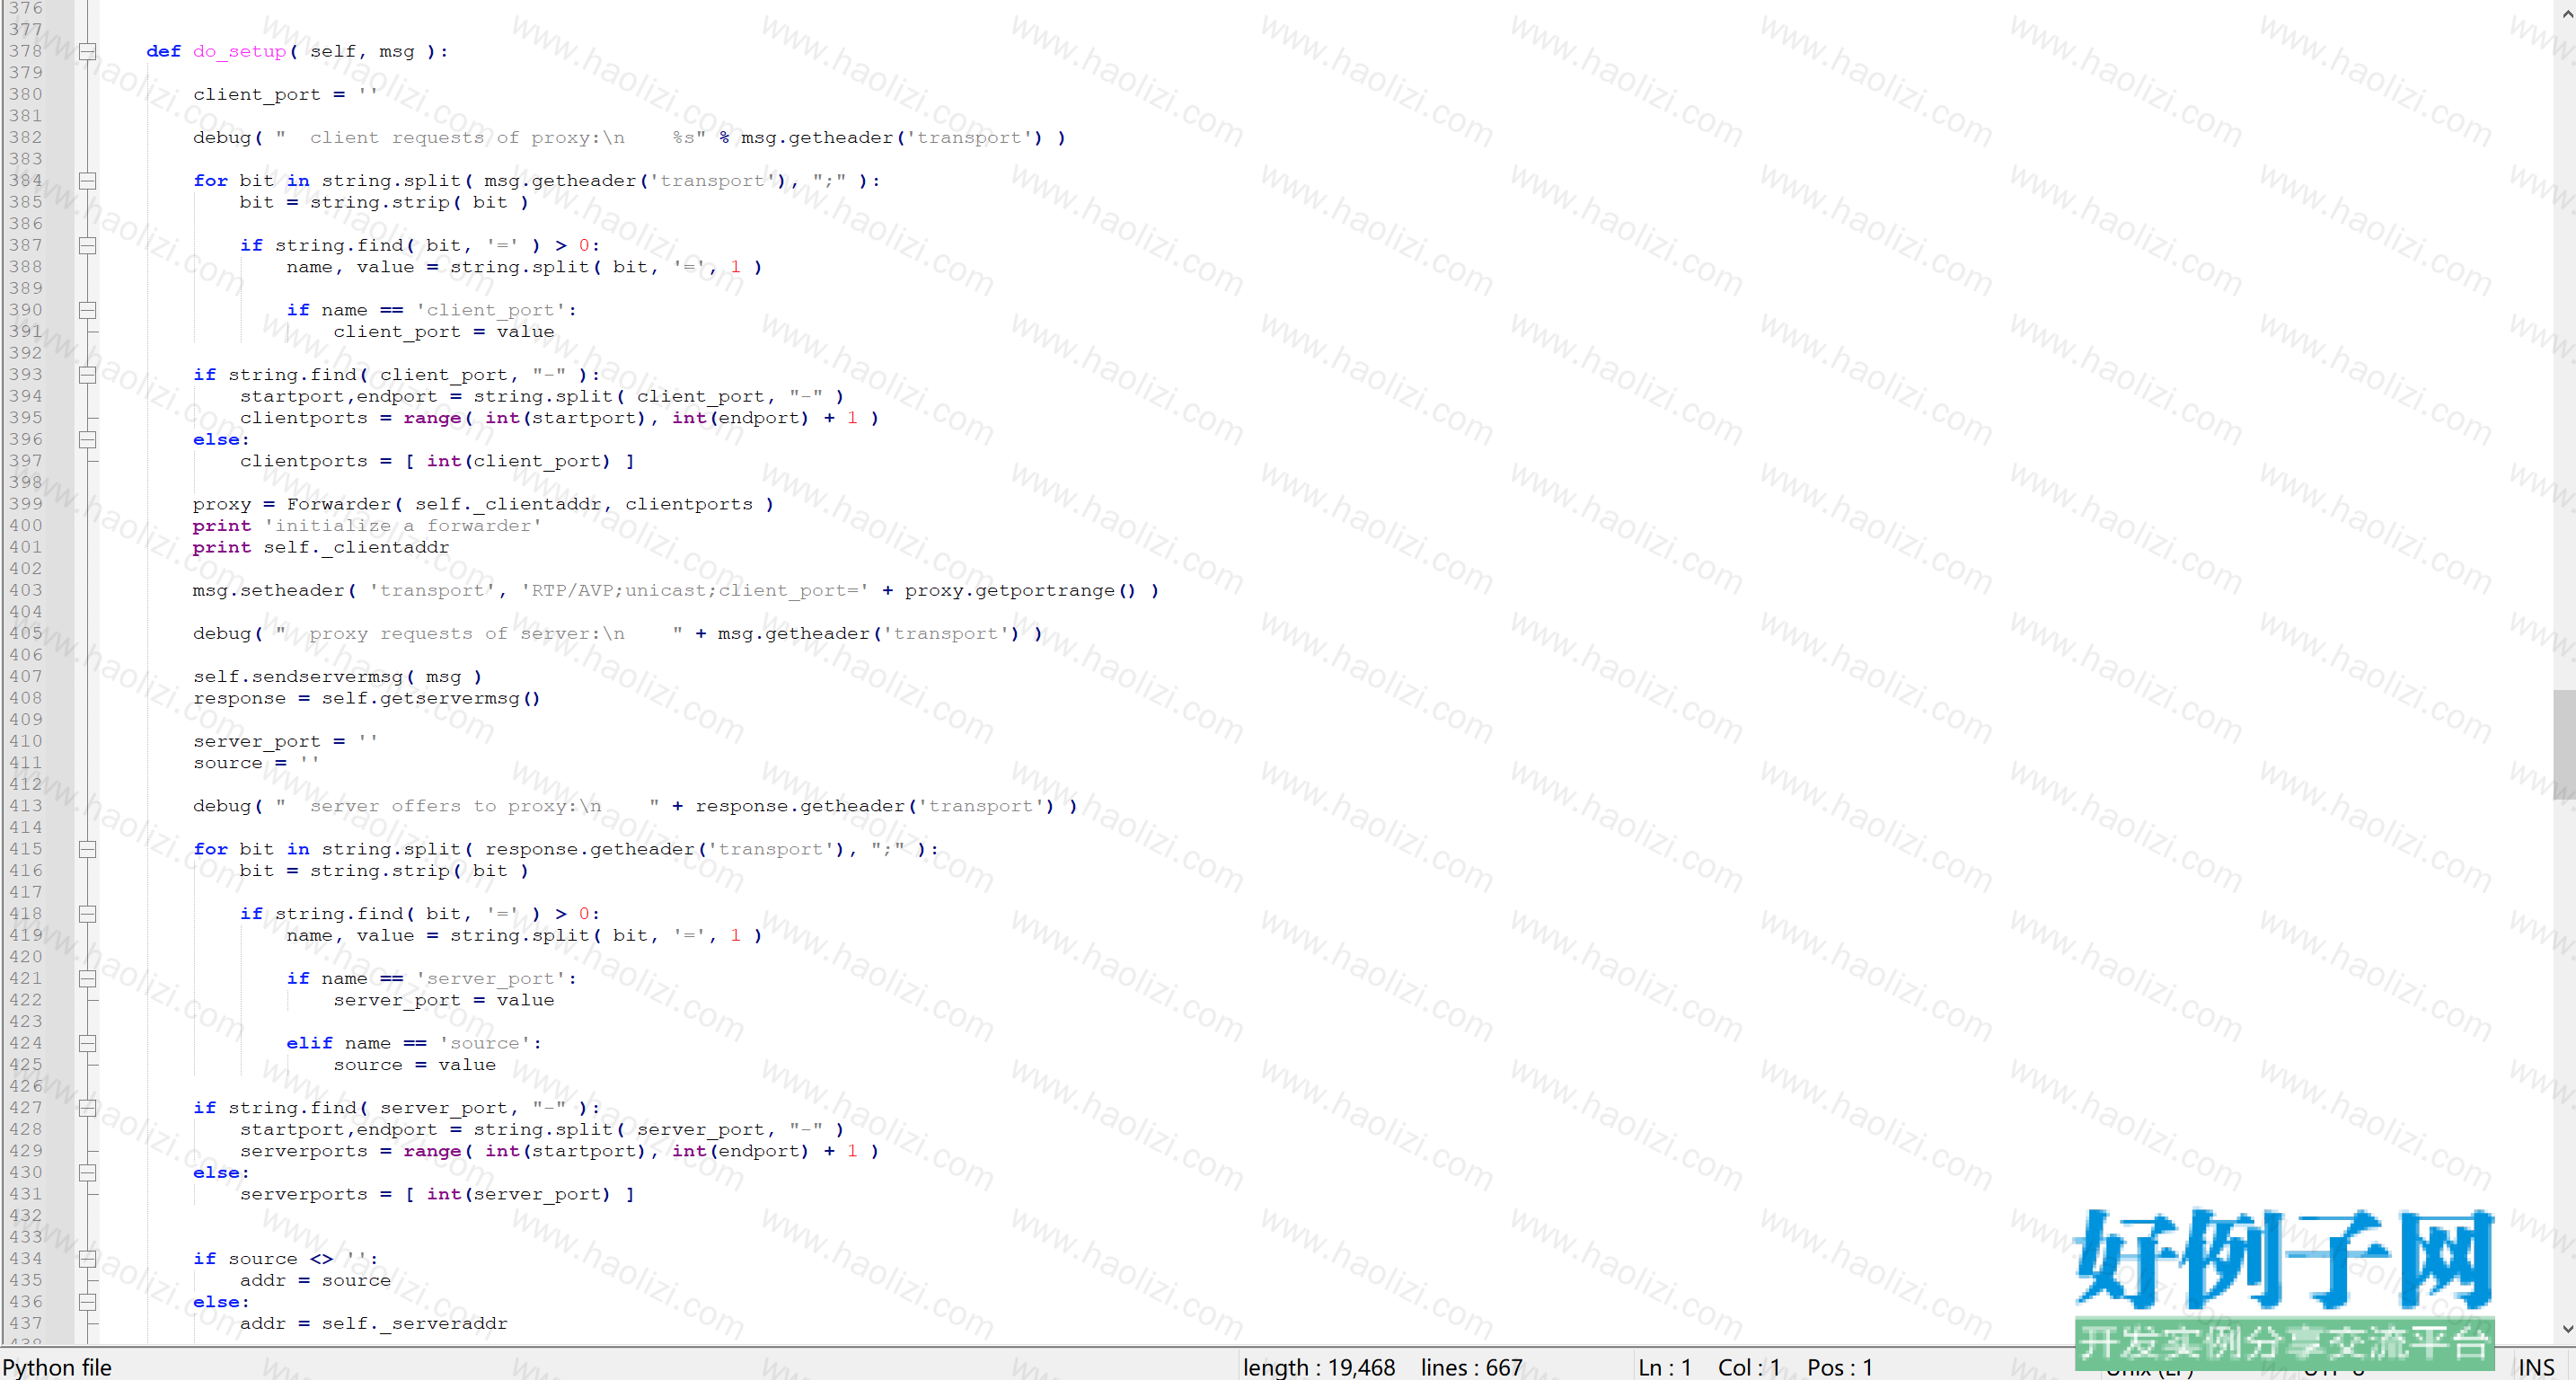Click the 'server offers to proxy' debug line

pos(635,806)
